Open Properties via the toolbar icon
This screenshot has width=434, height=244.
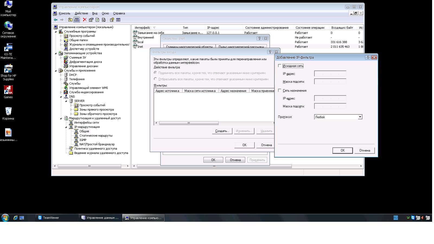point(91,20)
